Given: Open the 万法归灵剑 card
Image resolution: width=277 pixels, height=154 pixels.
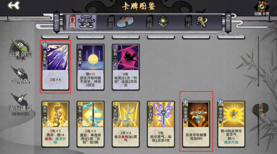Looking at the screenshot, I should (161, 124).
